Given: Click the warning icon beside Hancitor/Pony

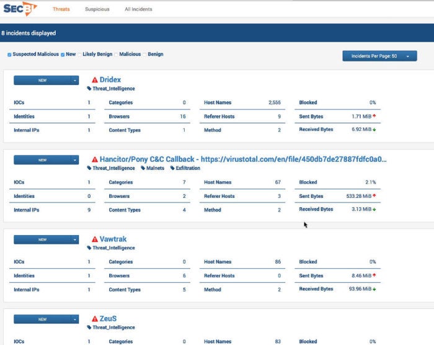Looking at the screenshot, I should pos(95,159).
